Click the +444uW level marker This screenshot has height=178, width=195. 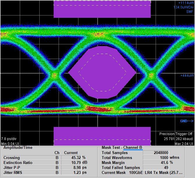click(x=187, y=76)
